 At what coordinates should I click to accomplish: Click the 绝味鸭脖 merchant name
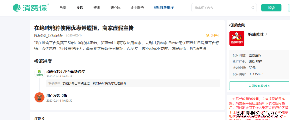255,34
